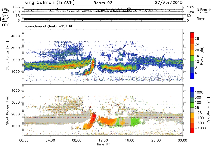Click the 16 dB colorbar label
This screenshot has height=146, width=211.
197,56
